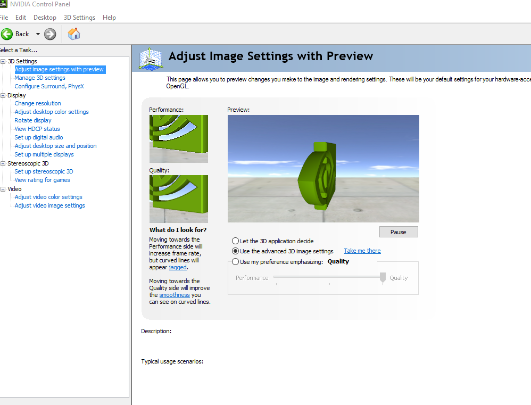Click the jagged help link

coord(178,267)
